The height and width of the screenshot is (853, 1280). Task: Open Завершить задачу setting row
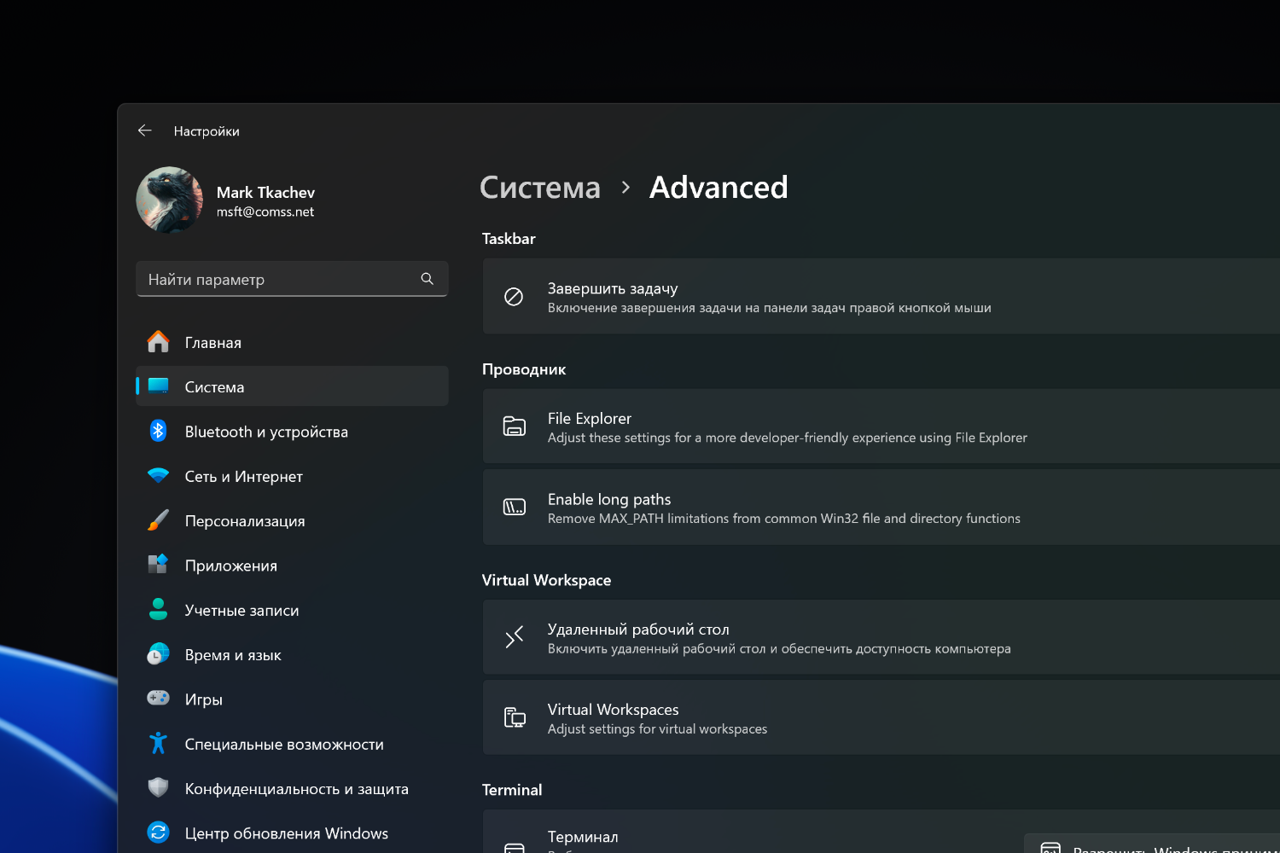tap(881, 297)
